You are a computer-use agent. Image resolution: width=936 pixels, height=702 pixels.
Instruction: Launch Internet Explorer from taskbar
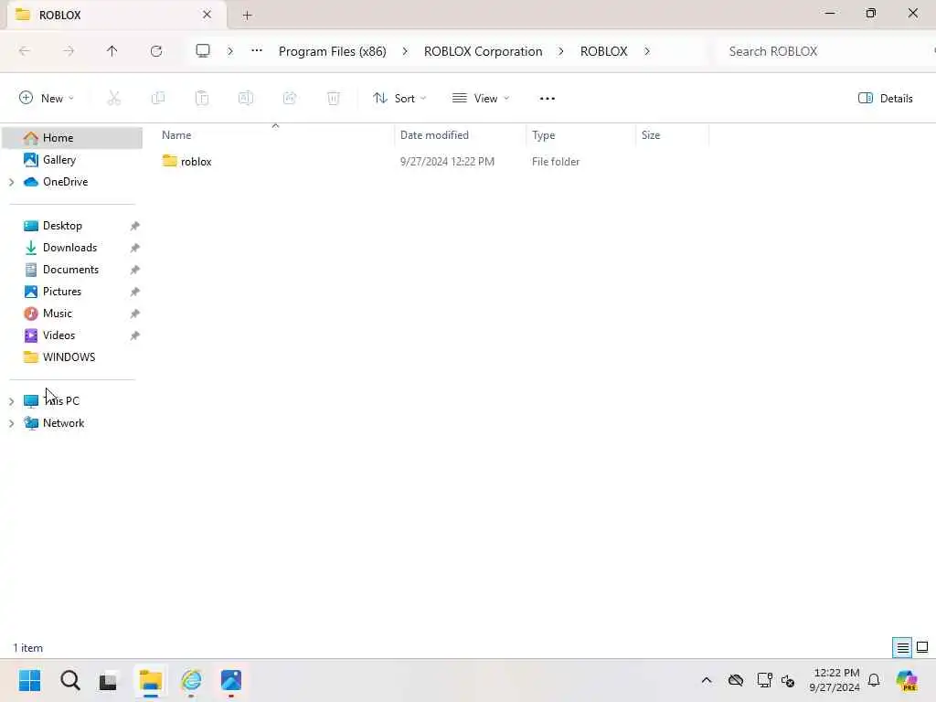pos(192,680)
